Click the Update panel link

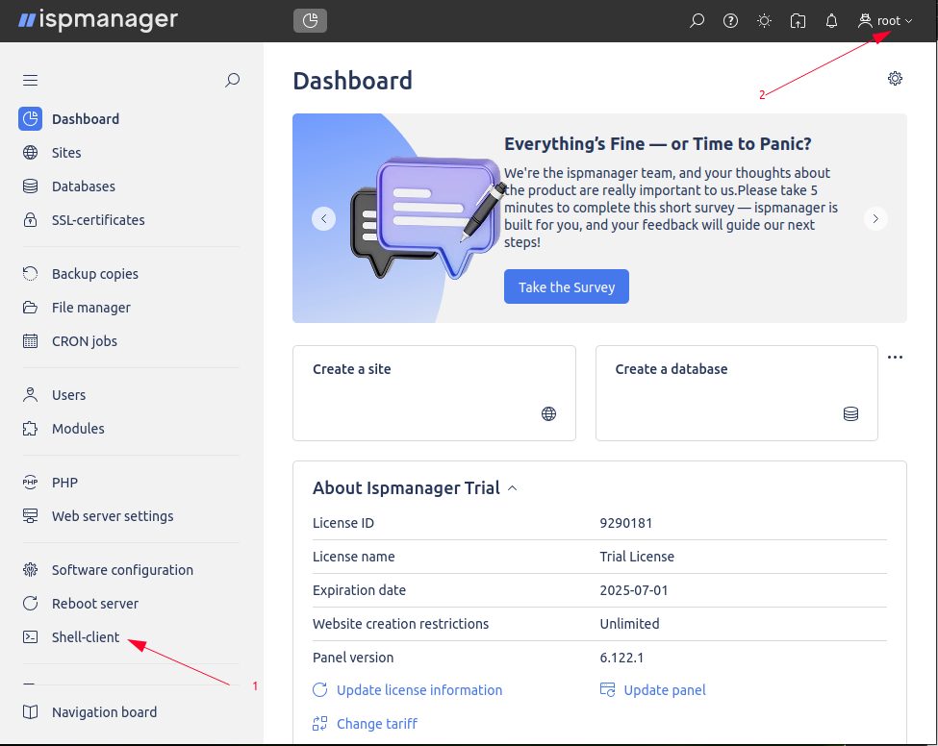coord(664,690)
